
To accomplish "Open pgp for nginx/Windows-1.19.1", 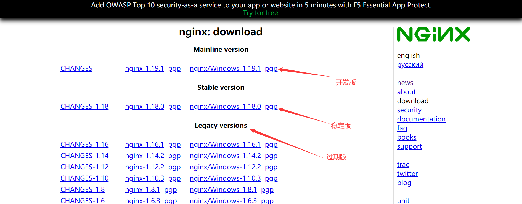I will click(x=271, y=69).
